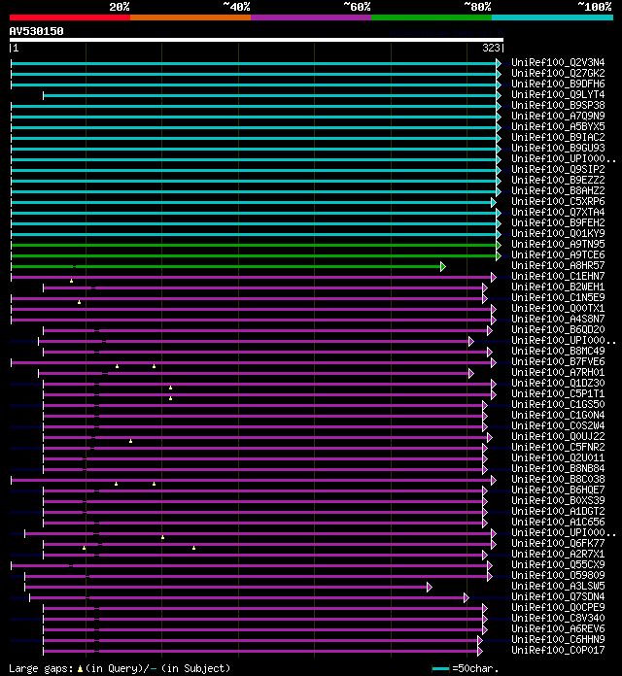Select the UniRef100_Q0UJ22 label

pos(558,437)
